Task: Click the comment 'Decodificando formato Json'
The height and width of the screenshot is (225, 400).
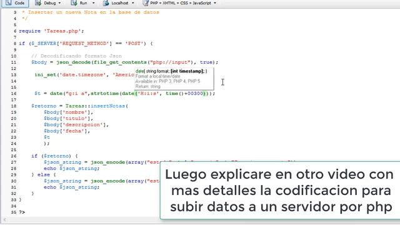Action: (x=81, y=56)
